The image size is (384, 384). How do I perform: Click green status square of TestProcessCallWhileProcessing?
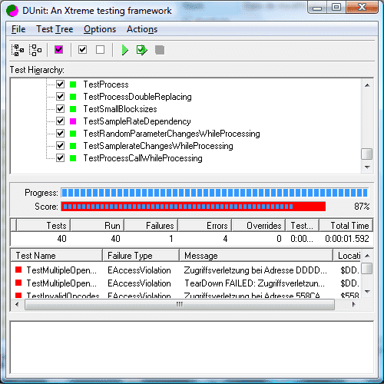coord(73,158)
